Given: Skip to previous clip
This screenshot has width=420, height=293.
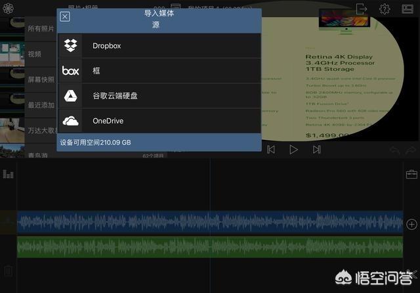Looking at the screenshot, I should tap(271, 150).
